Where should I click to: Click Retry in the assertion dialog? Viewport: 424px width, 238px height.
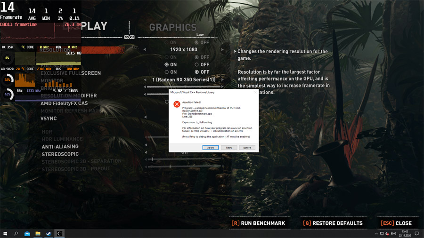point(229,148)
